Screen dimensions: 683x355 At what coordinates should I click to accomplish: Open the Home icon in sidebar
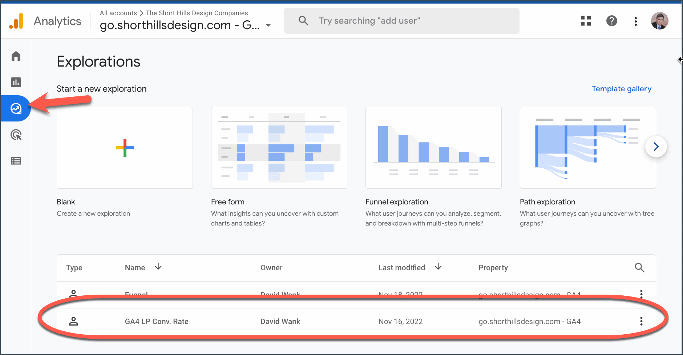point(16,56)
